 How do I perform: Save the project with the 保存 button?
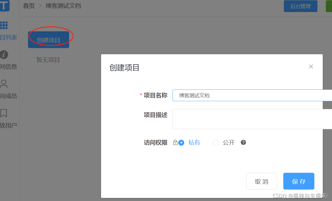pyautogui.click(x=298, y=181)
